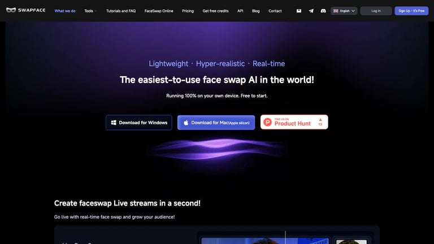Image resolution: width=434 pixels, height=244 pixels.
Task: Open the email envelope icon
Action: coord(298,11)
